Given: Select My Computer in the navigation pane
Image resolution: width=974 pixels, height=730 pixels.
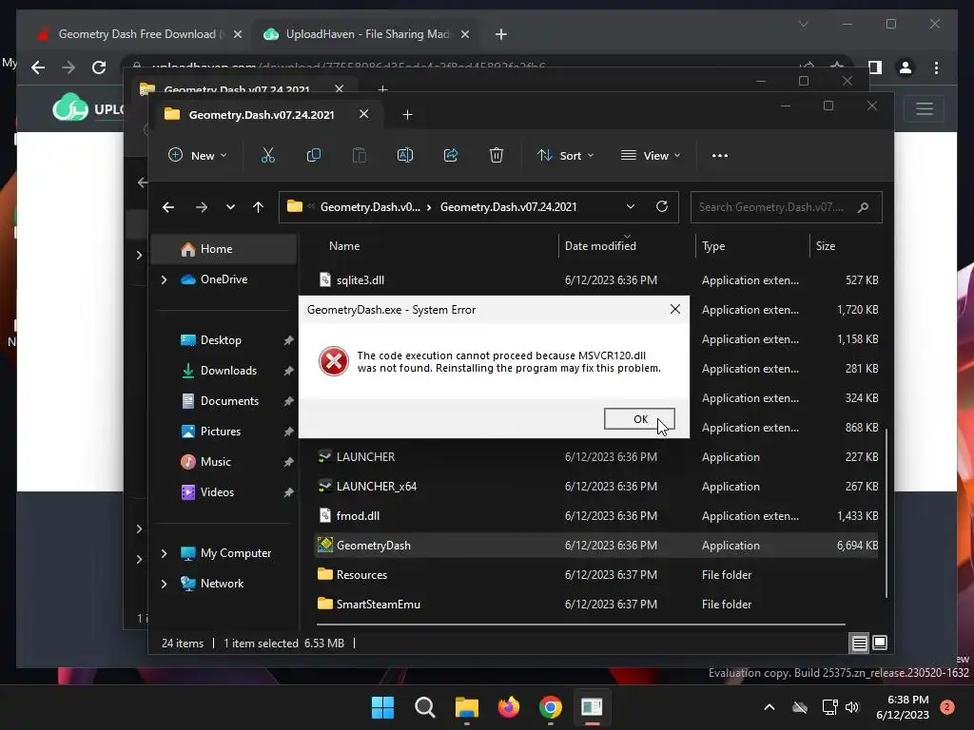Looking at the screenshot, I should (236, 553).
